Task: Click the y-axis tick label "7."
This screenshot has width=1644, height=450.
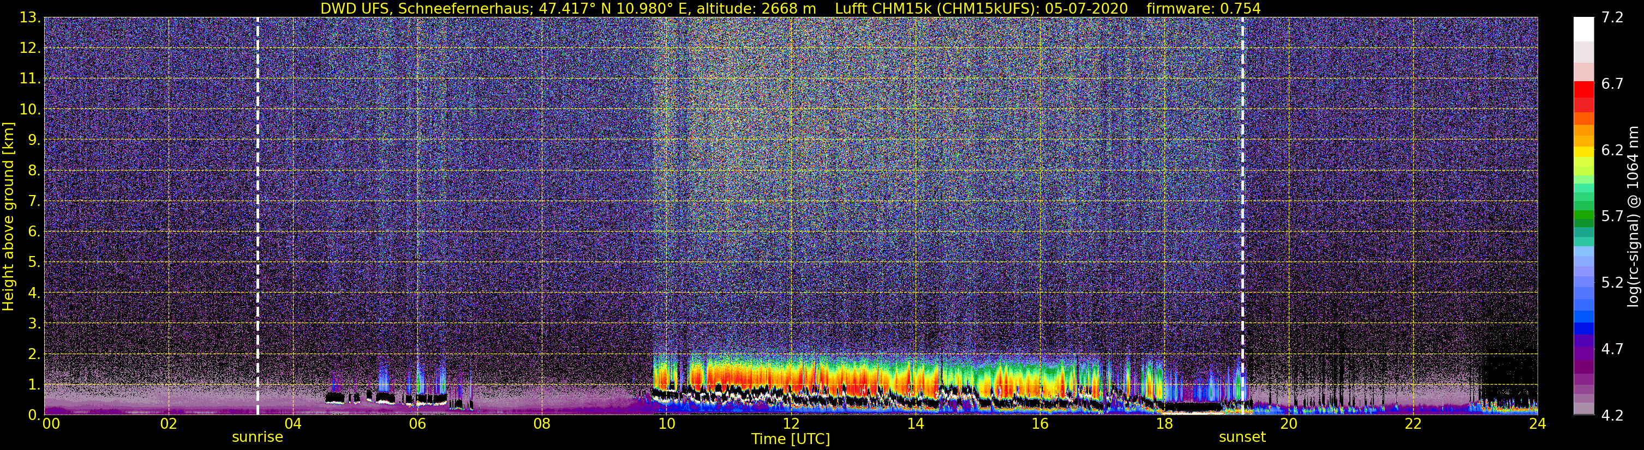Action: pos(34,202)
